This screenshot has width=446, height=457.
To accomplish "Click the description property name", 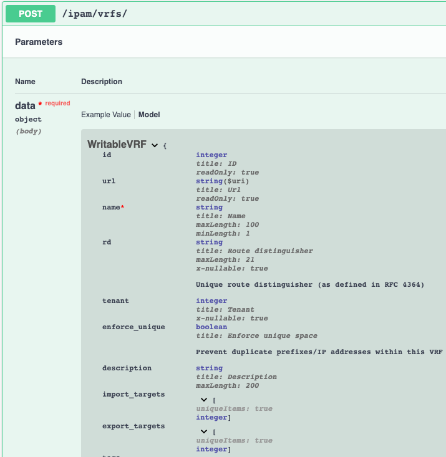I will pyautogui.click(x=127, y=368).
